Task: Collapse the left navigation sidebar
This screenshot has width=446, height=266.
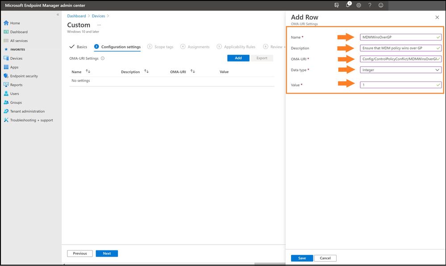Action: (x=58, y=14)
